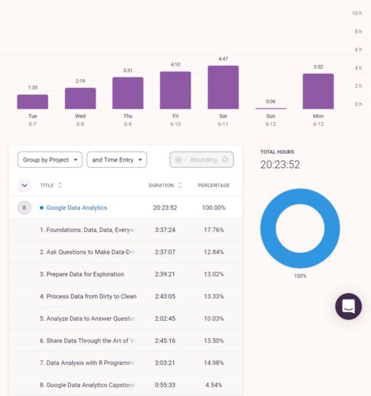The height and width of the screenshot is (396, 371).
Task: Toggle the Rounding switch
Action: (180, 160)
